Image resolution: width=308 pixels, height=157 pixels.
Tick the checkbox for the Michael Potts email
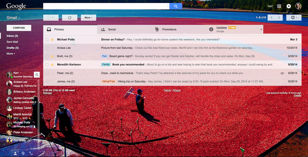click(x=47, y=40)
